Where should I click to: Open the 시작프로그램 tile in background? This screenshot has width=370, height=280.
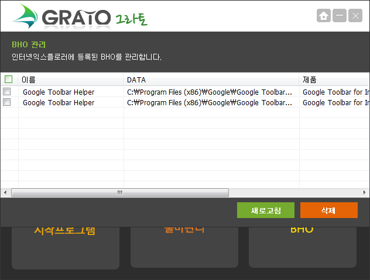pyautogui.click(x=66, y=248)
